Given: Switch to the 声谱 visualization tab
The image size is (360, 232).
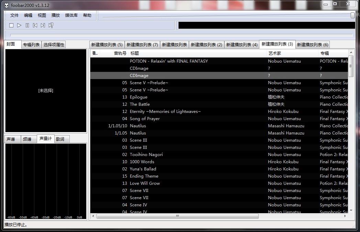Looking at the screenshot, I should coord(12,139).
